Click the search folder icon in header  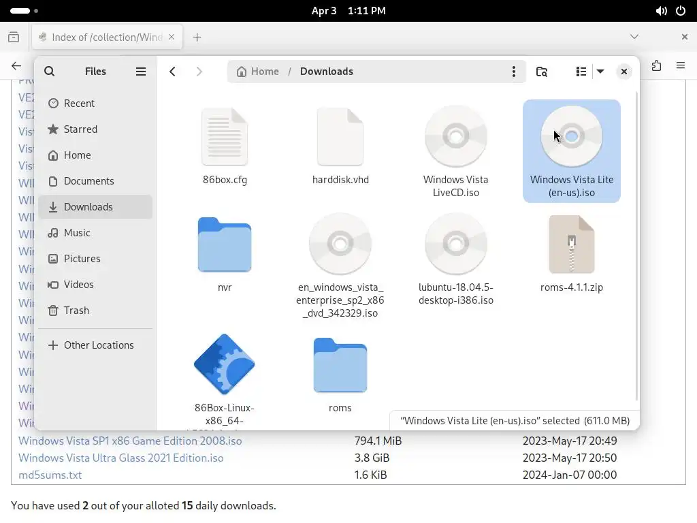click(x=541, y=71)
